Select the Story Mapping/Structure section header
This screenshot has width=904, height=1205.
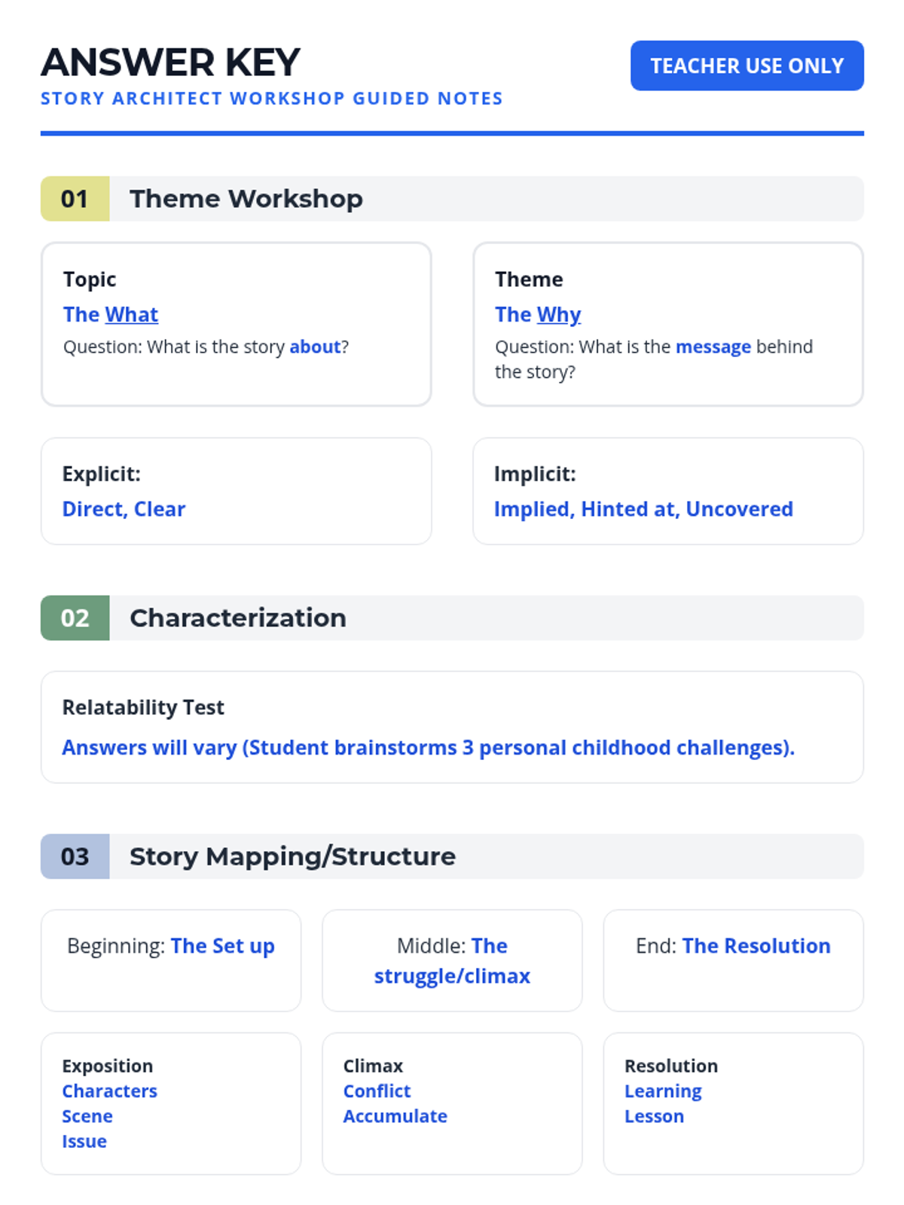[292, 856]
